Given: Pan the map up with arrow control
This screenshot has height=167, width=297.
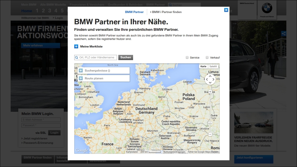Looking at the screenshot, I should click(x=210, y=76).
